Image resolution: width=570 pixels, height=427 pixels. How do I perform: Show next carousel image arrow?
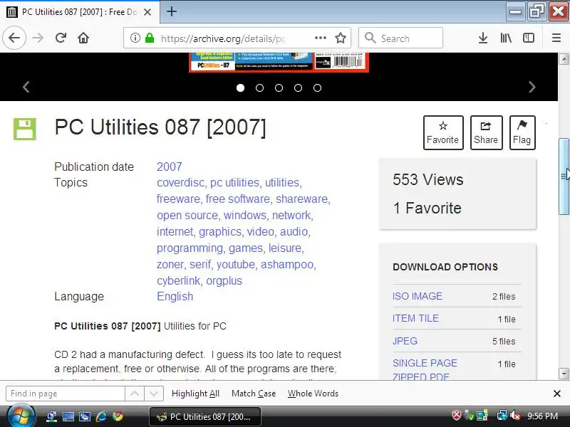[532, 87]
